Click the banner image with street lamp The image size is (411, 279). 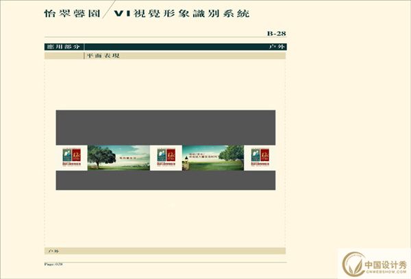pyautogui.click(x=213, y=158)
